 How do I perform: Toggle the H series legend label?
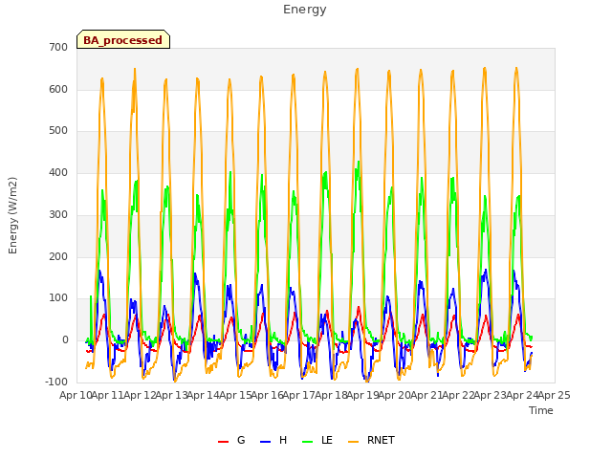pyautogui.click(x=283, y=440)
